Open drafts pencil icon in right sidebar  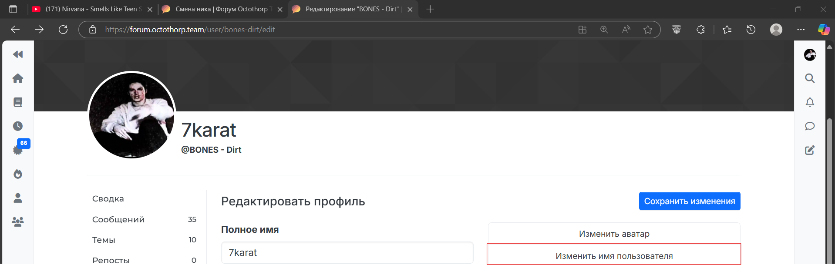[x=810, y=150]
